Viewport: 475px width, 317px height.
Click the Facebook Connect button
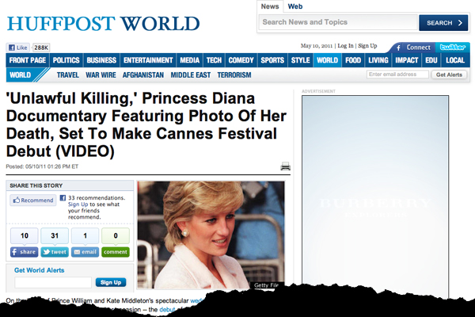(414, 48)
